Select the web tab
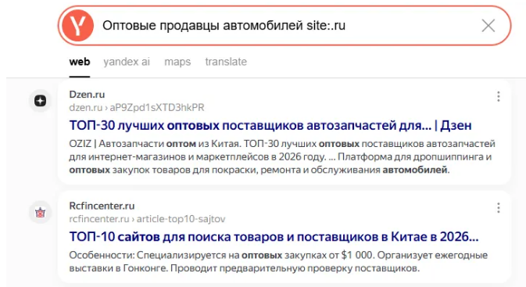 coord(80,62)
